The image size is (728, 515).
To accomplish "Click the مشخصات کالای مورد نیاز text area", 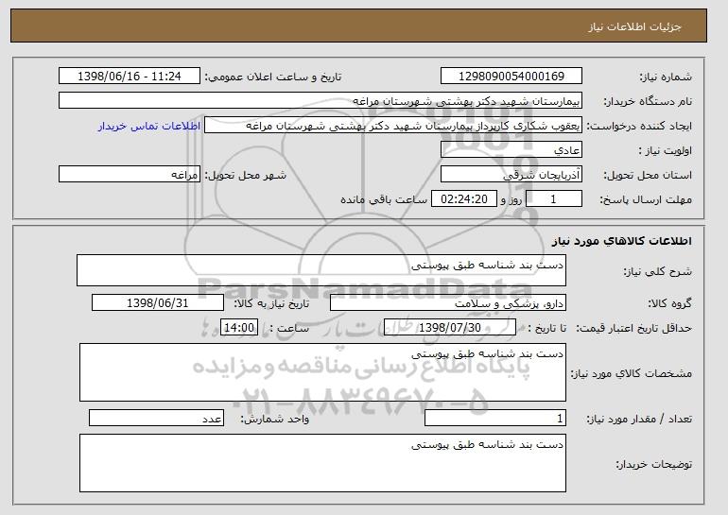I will 322,372.
